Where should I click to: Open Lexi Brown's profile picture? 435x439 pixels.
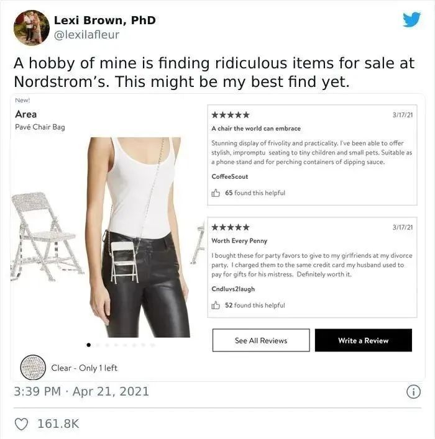click(x=32, y=27)
